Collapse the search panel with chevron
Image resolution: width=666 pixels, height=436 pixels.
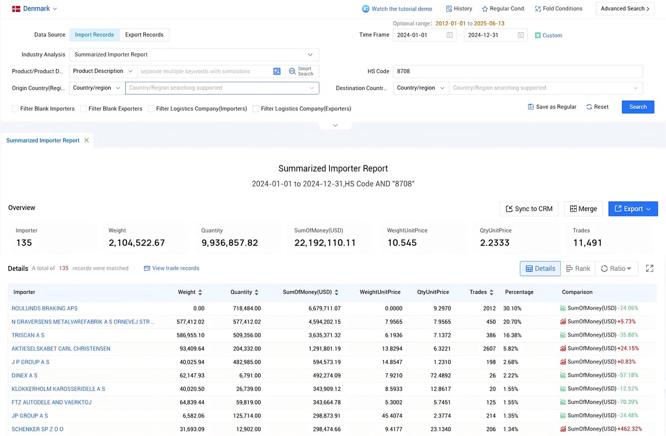335,126
